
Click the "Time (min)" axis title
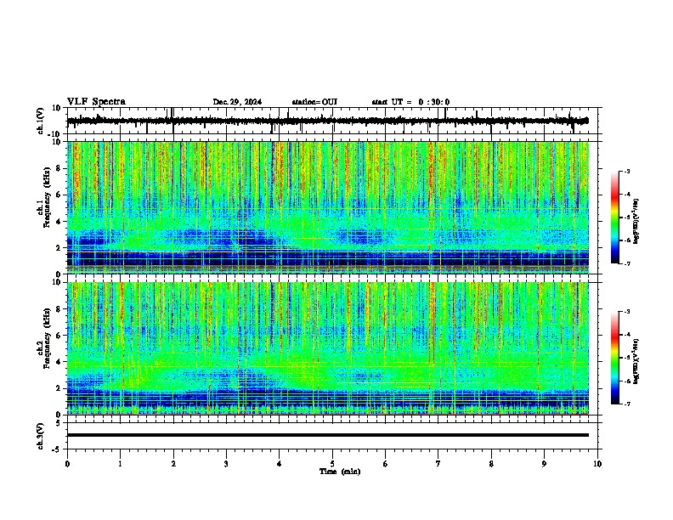[340, 472]
